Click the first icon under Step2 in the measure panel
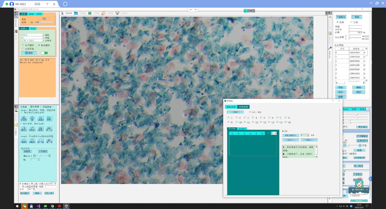386x209 pixels. click(x=24, y=141)
